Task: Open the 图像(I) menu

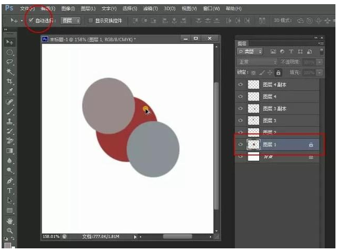Action: pyautogui.click(x=68, y=9)
